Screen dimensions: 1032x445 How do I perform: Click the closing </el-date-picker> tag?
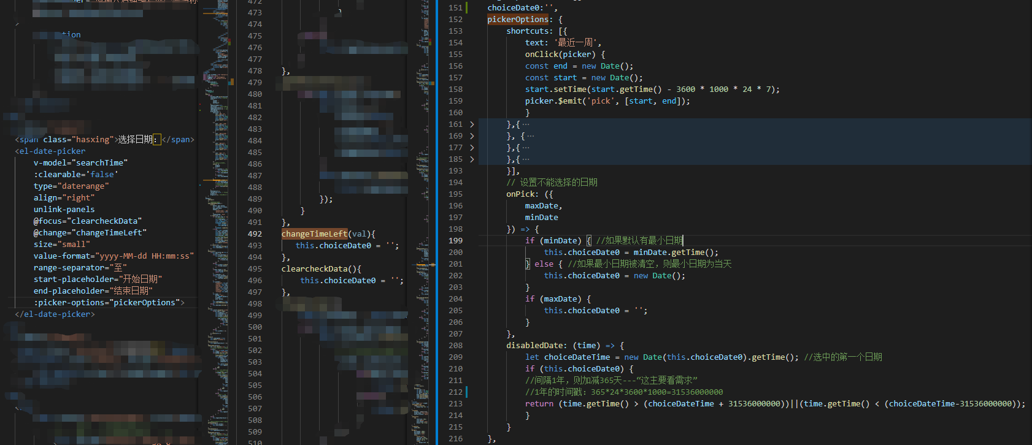pos(55,314)
